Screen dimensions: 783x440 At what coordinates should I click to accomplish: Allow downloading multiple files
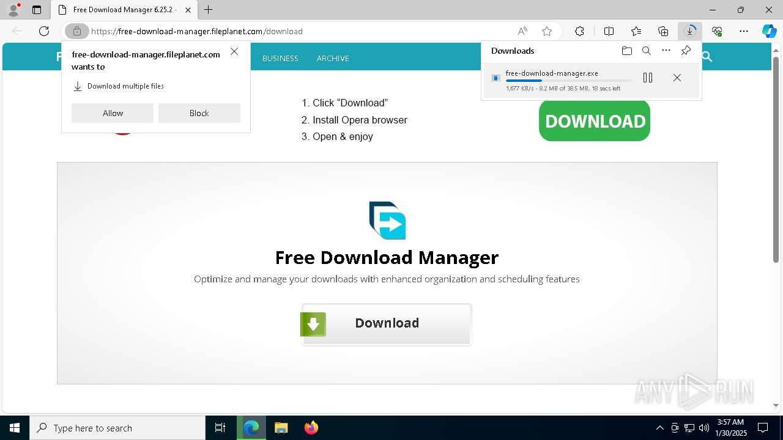coord(113,113)
